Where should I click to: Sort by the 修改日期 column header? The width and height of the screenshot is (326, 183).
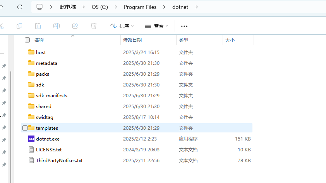pos(132,40)
